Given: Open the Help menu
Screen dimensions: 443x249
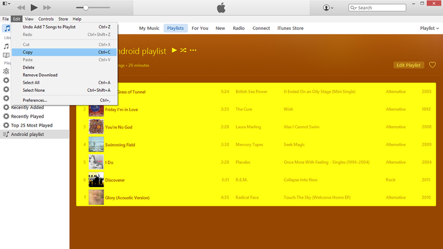Looking at the screenshot, I should coord(77,19).
